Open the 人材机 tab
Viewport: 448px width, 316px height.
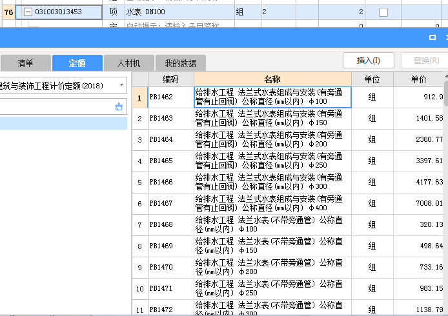click(x=129, y=63)
